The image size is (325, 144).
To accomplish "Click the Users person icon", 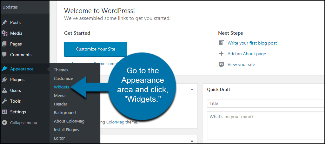I will pos(4,90).
